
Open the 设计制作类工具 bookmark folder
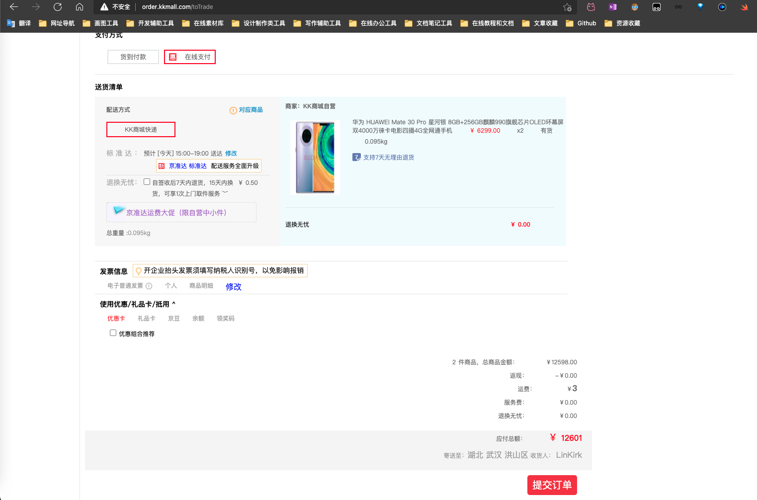pos(258,23)
